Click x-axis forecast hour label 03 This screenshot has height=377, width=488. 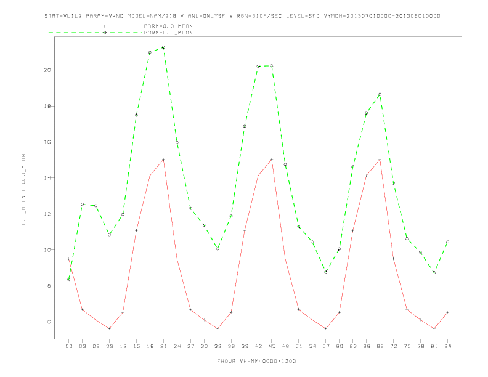82,346
